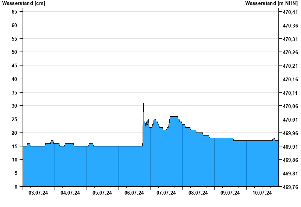Select the 25 cm axis label

pos(14,119)
